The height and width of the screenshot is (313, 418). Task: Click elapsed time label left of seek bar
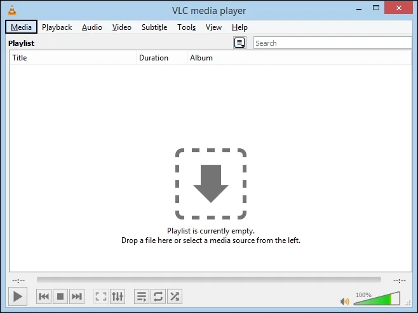point(18,281)
